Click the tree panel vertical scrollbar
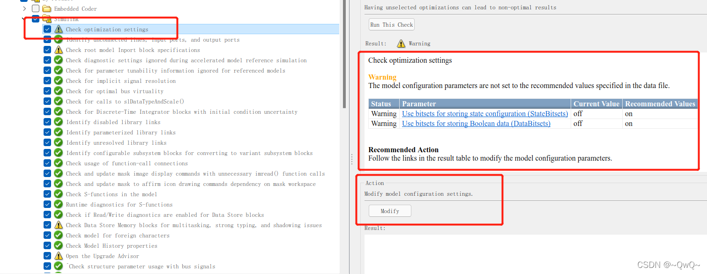The image size is (707, 274). coord(344,54)
